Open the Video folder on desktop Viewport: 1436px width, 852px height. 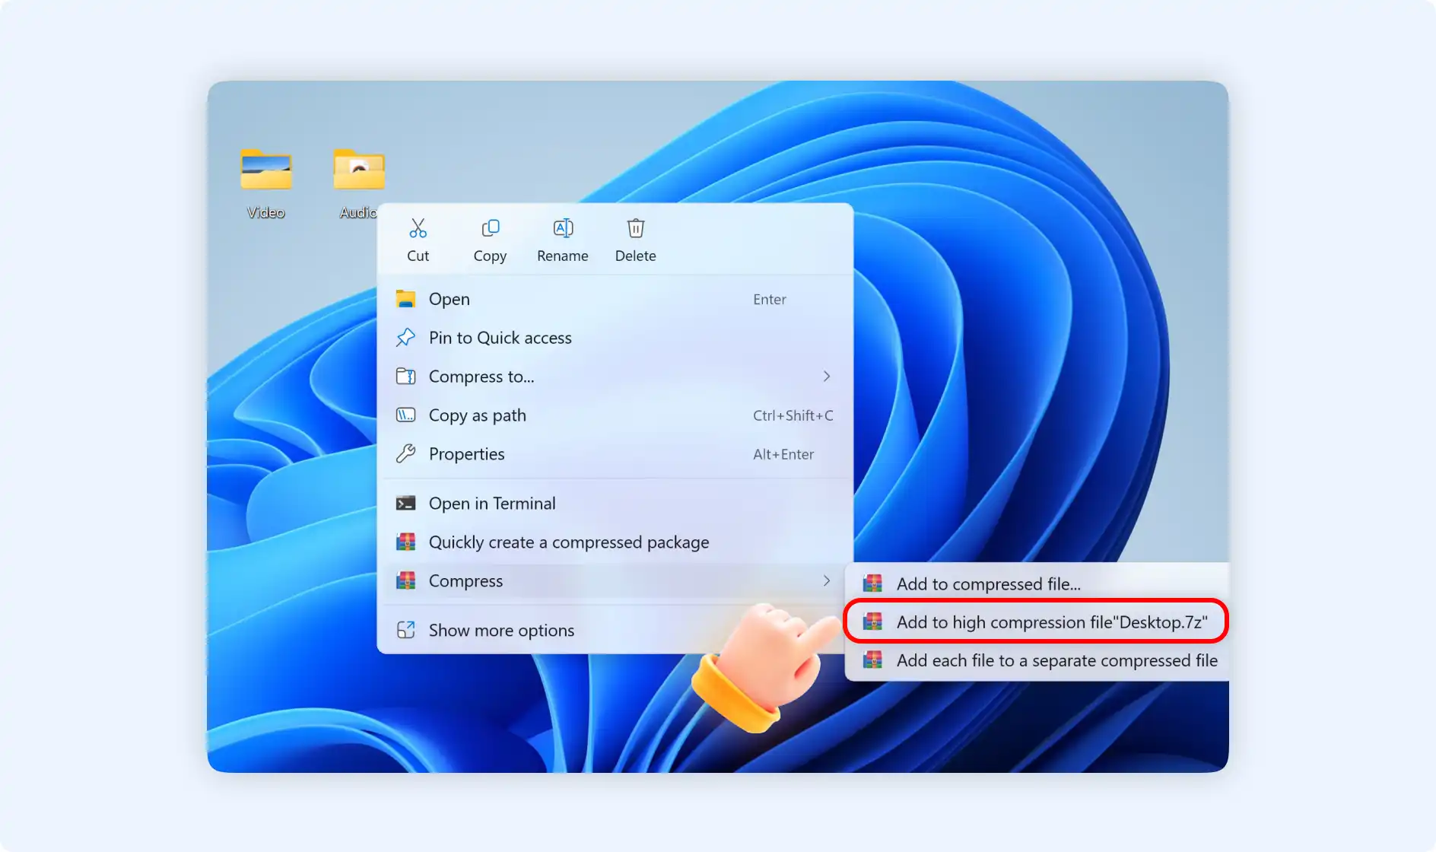pyautogui.click(x=266, y=169)
